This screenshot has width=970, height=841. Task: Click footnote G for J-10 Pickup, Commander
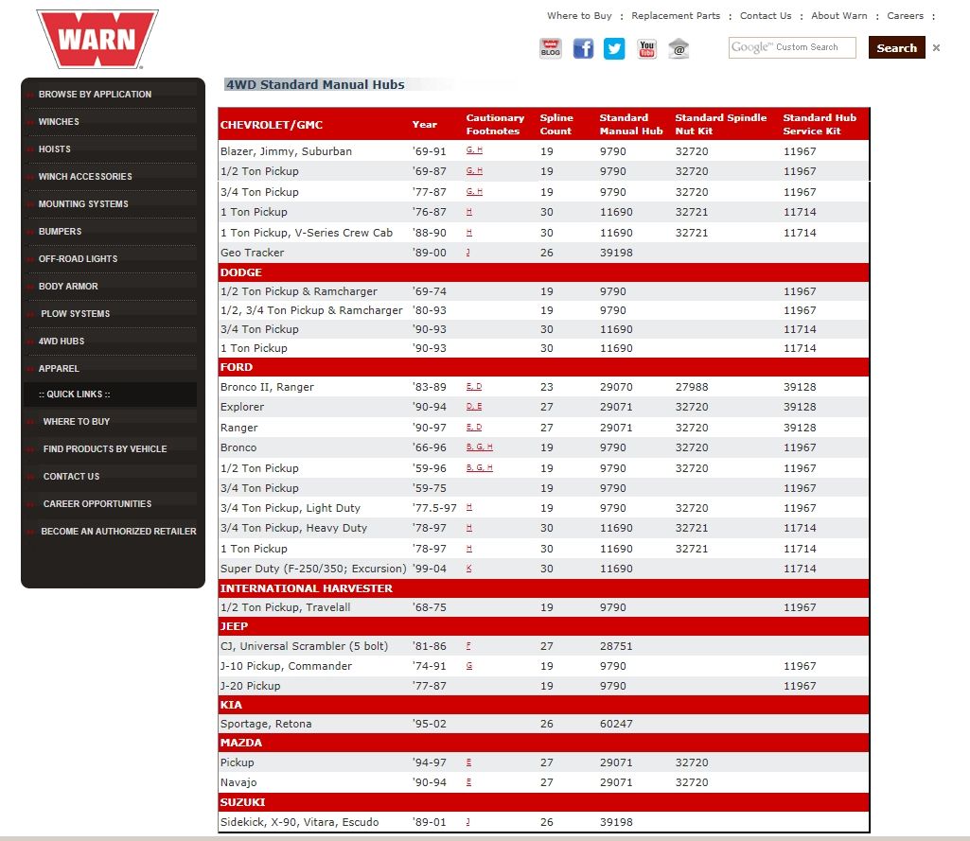point(469,665)
